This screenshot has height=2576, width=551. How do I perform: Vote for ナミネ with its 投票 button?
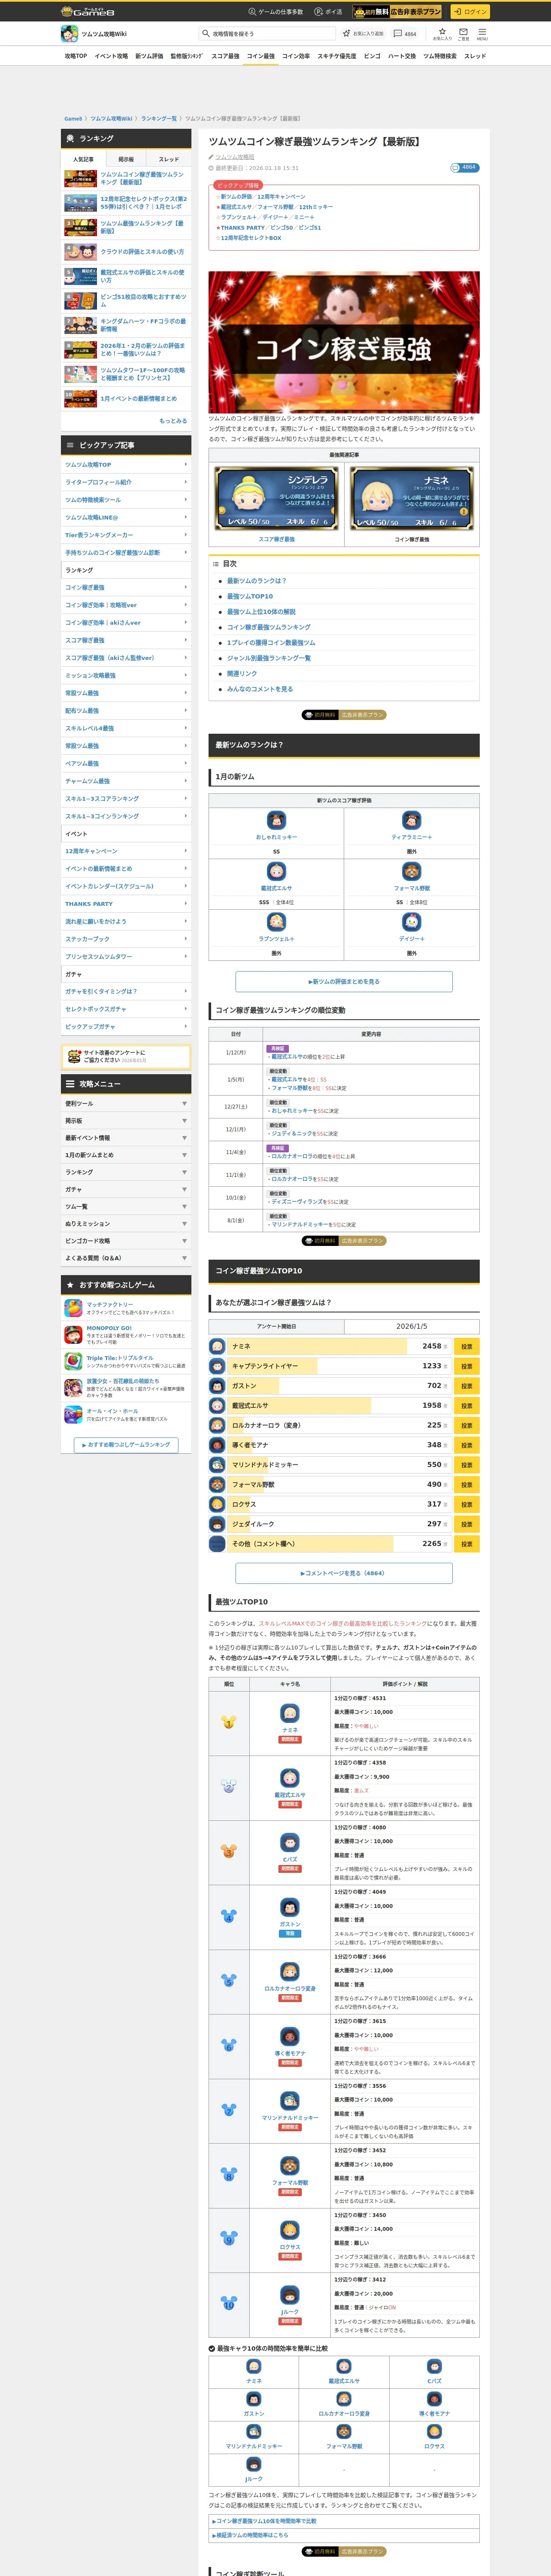466,1346
